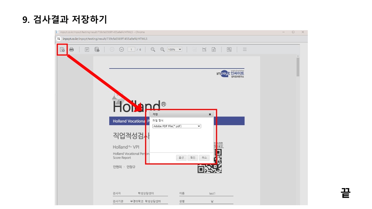
Task: Zoom in with the plus magnifier
Action: tap(162, 49)
